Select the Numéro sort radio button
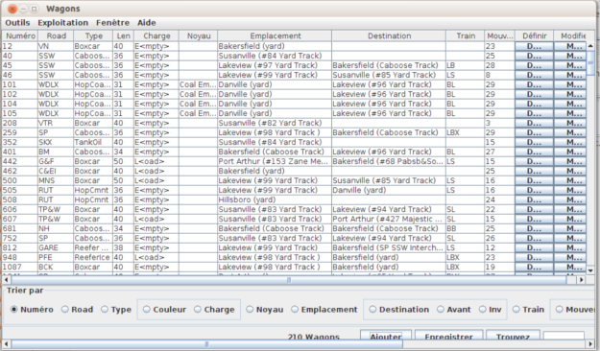This screenshot has width=600, height=351. (32, 310)
